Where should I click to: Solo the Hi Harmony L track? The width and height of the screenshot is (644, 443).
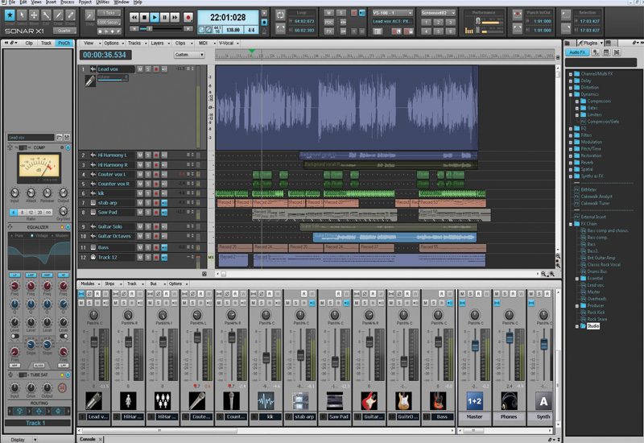148,155
